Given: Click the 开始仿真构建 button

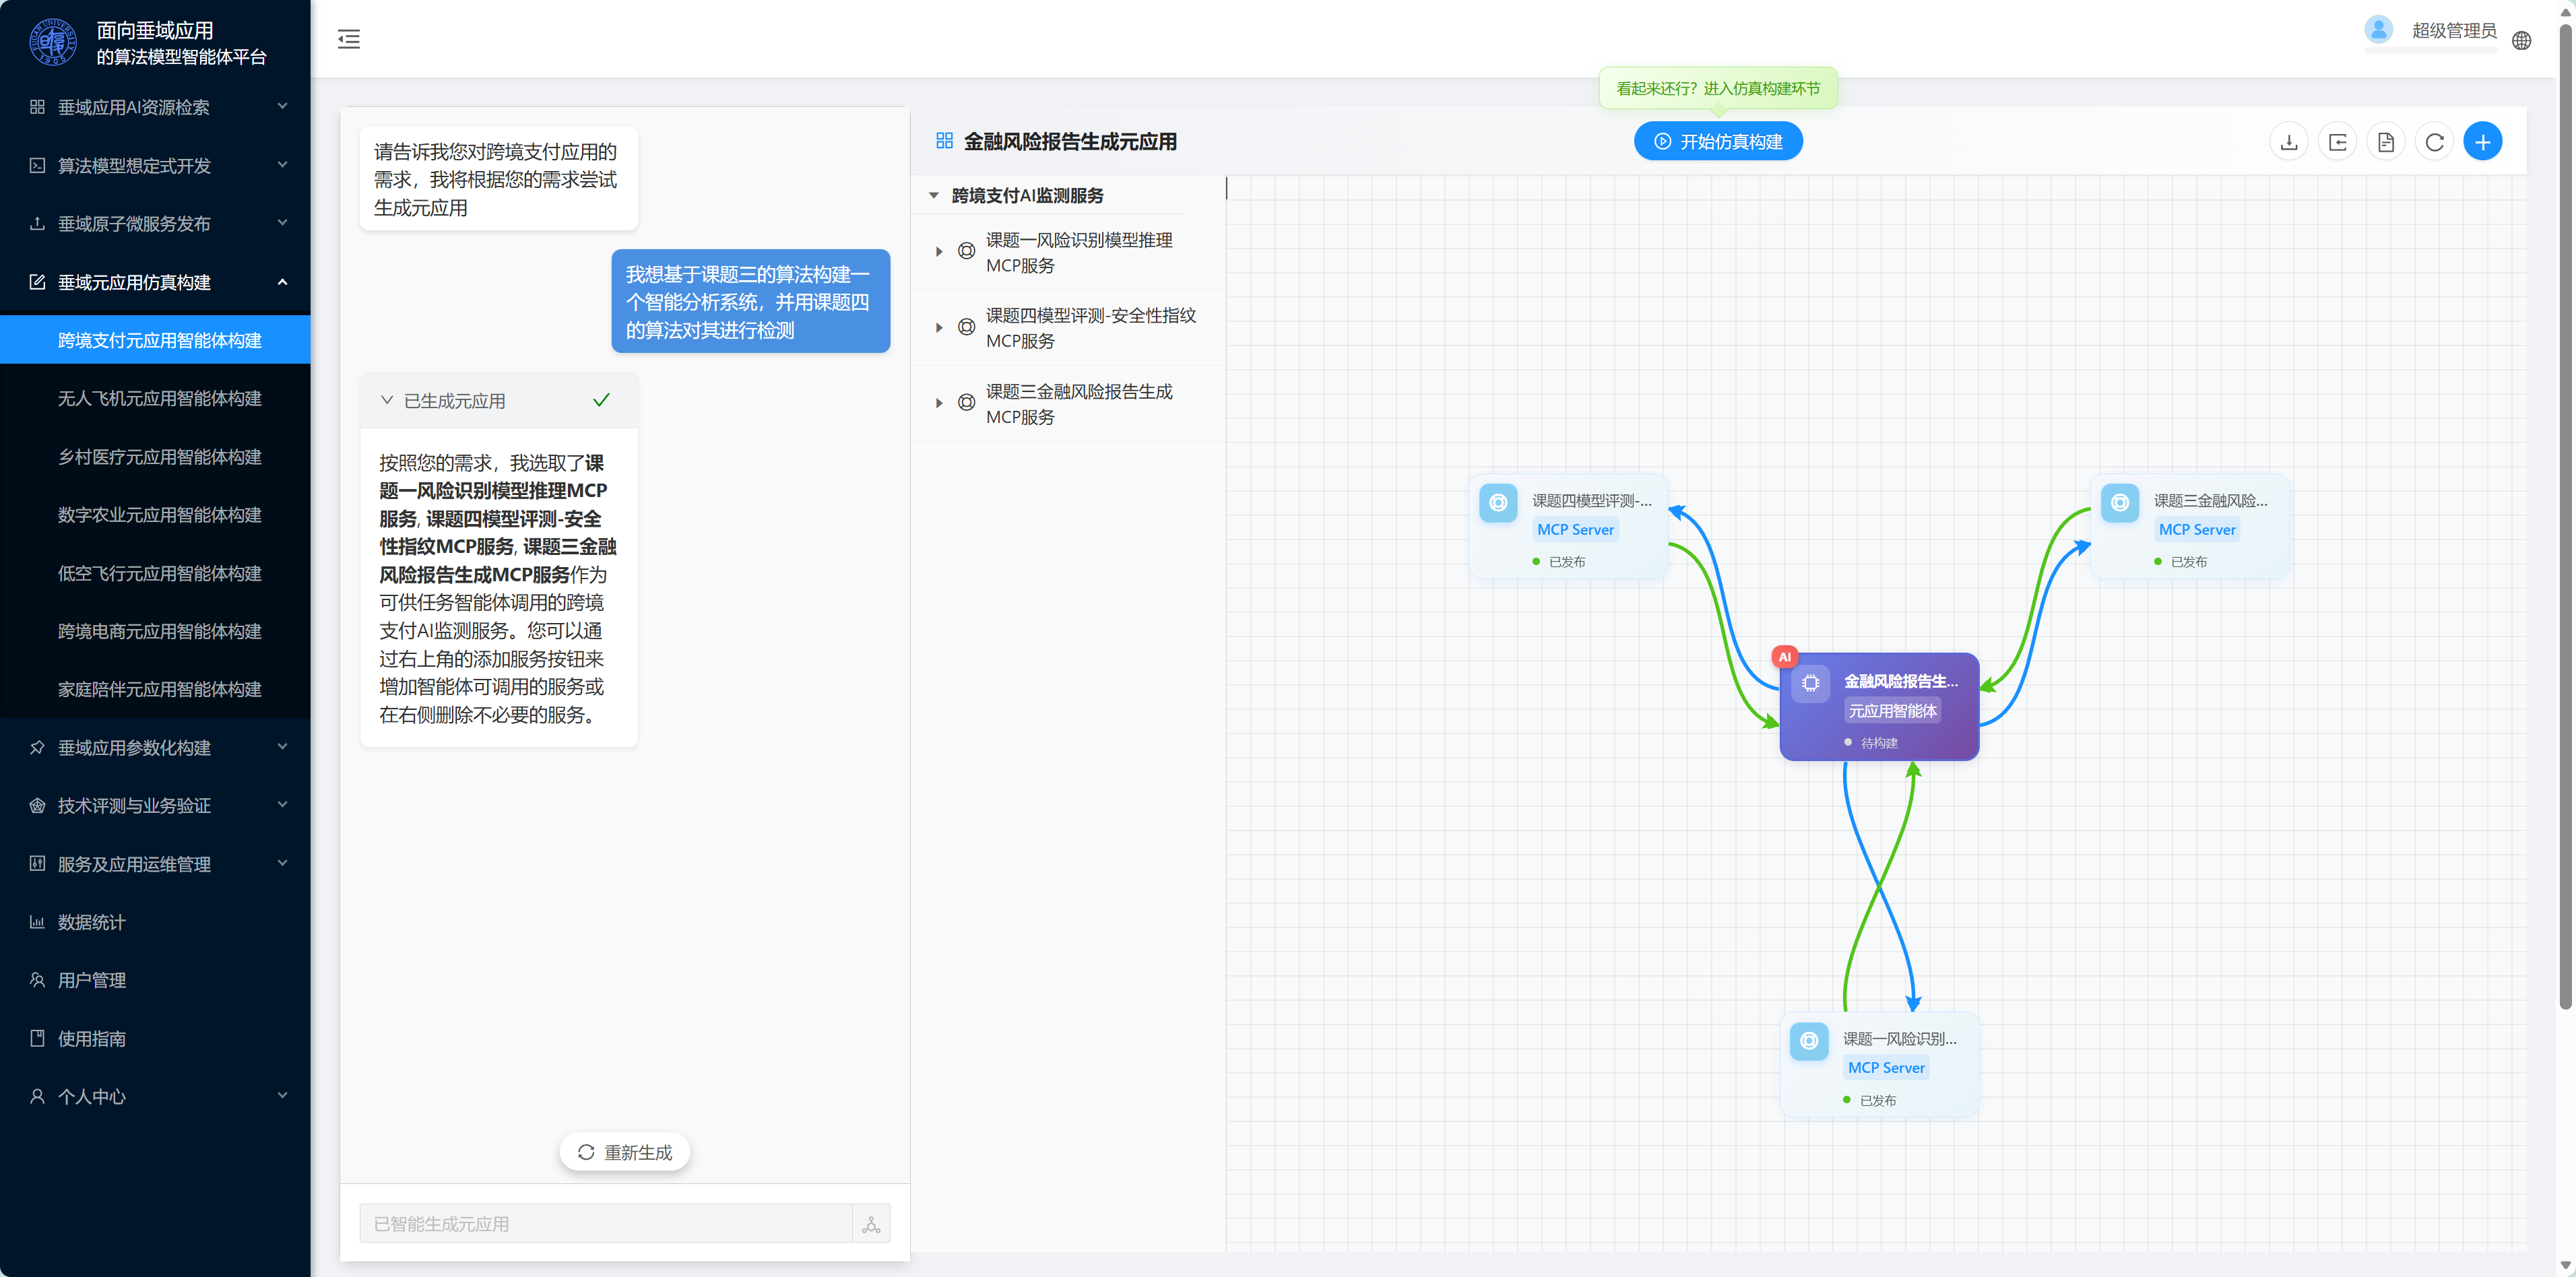Looking at the screenshot, I should 1718,141.
